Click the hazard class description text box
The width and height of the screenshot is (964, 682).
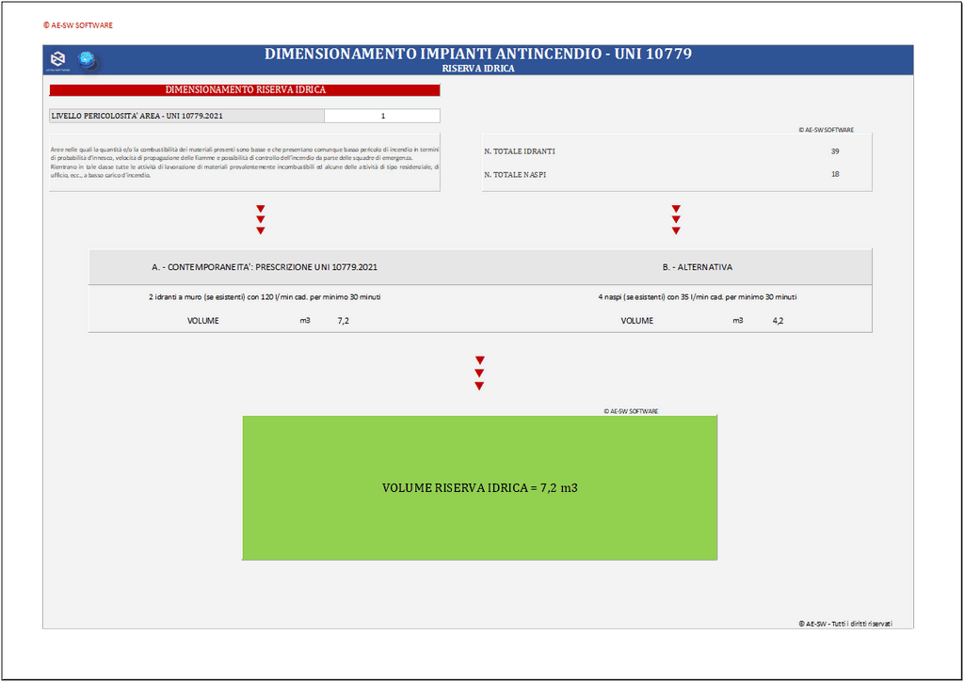245,162
